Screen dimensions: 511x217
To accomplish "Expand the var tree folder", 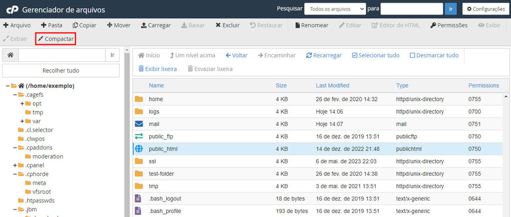I will pyautogui.click(x=22, y=121).
